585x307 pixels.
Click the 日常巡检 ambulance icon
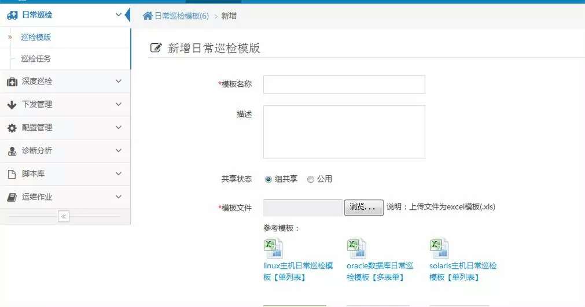tap(12, 15)
